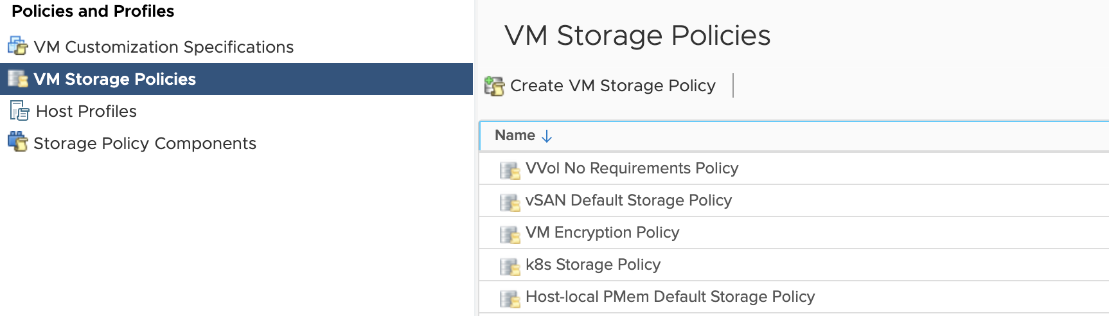Click the k8s Storage Policy icon

[x=510, y=266]
